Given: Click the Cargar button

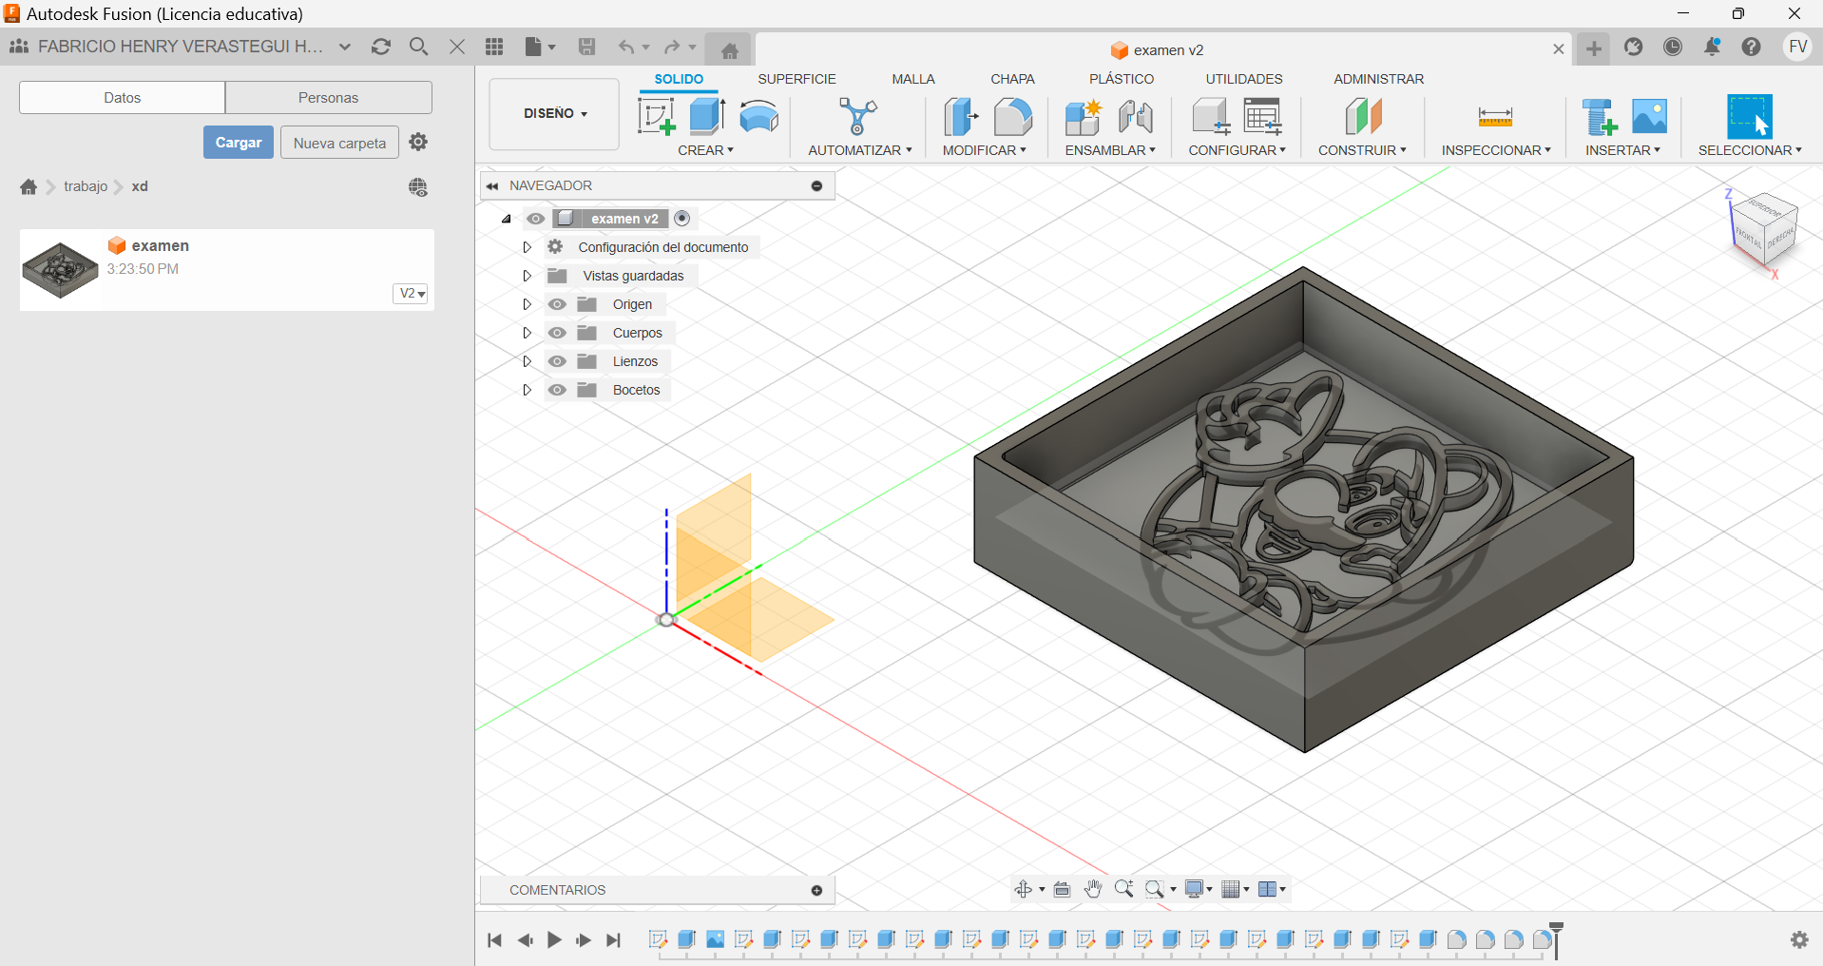Looking at the screenshot, I should [x=239, y=143].
